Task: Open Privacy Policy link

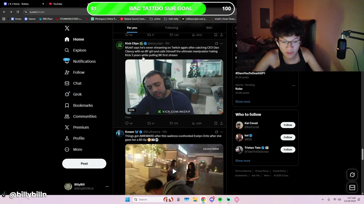Action: click(262, 171)
